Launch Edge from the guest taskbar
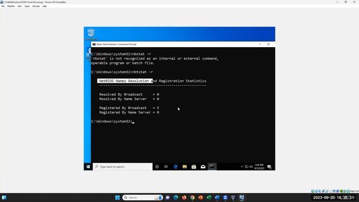359x202 pixels. tap(176, 167)
